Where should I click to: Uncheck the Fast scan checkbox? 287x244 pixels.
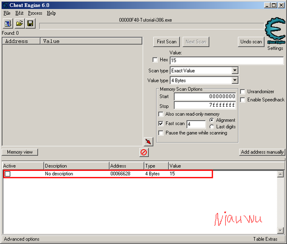(x=161, y=123)
